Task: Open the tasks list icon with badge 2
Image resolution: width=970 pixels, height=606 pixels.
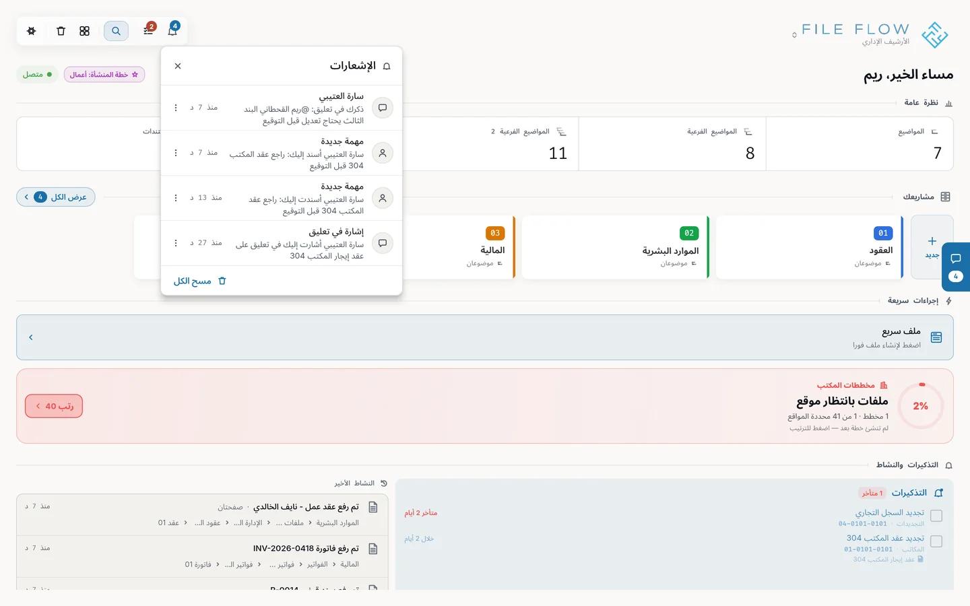Action: [148, 30]
